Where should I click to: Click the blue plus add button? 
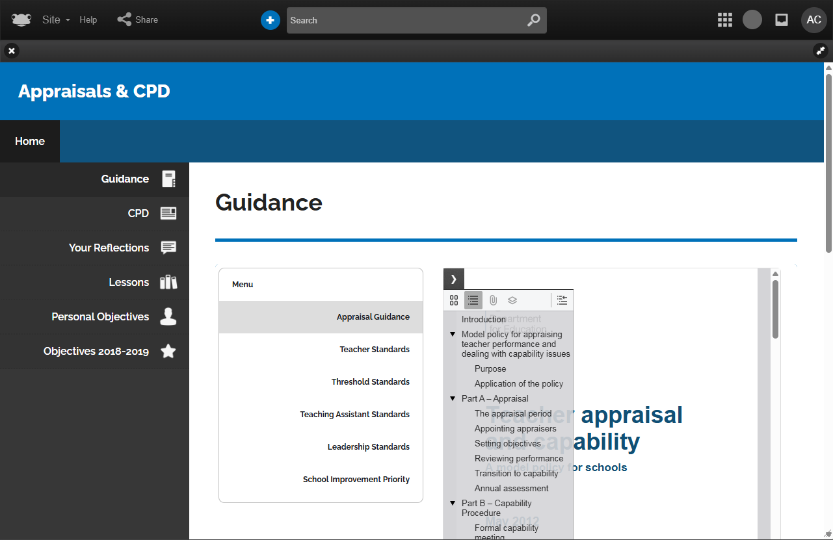pos(270,20)
